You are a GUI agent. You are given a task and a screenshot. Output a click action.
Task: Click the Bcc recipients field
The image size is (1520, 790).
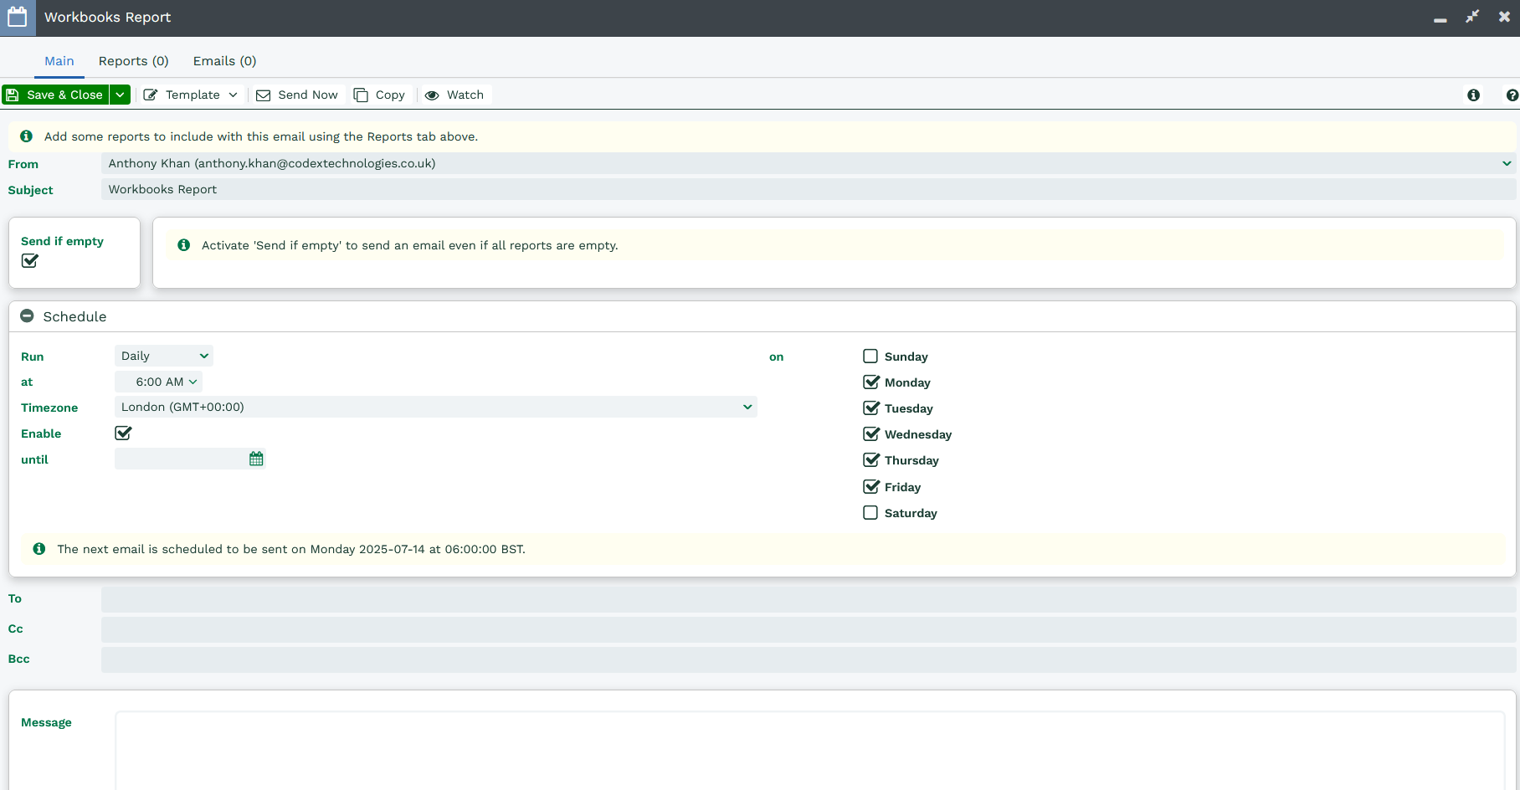(809, 659)
